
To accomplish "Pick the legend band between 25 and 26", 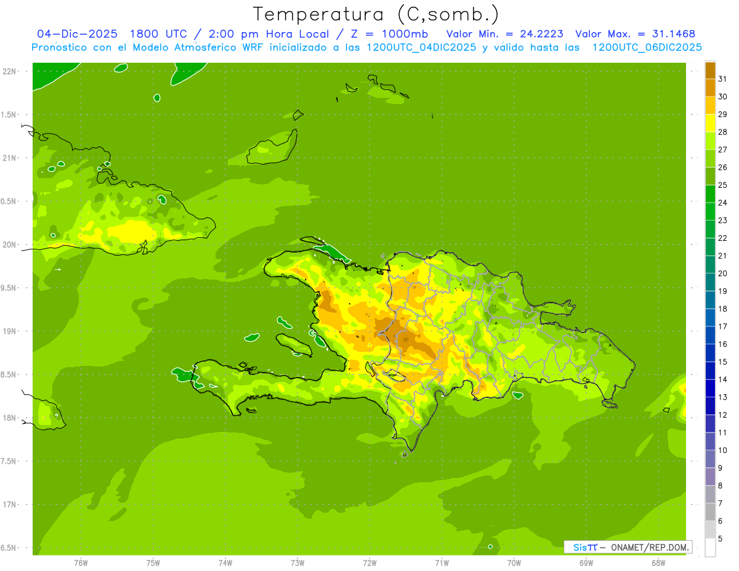I will pyautogui.click(x=710, y=176).
